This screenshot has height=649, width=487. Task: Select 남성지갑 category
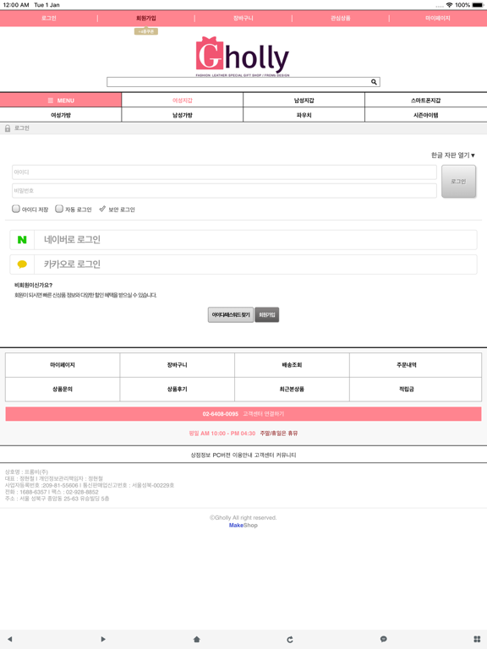pos(304,101)
